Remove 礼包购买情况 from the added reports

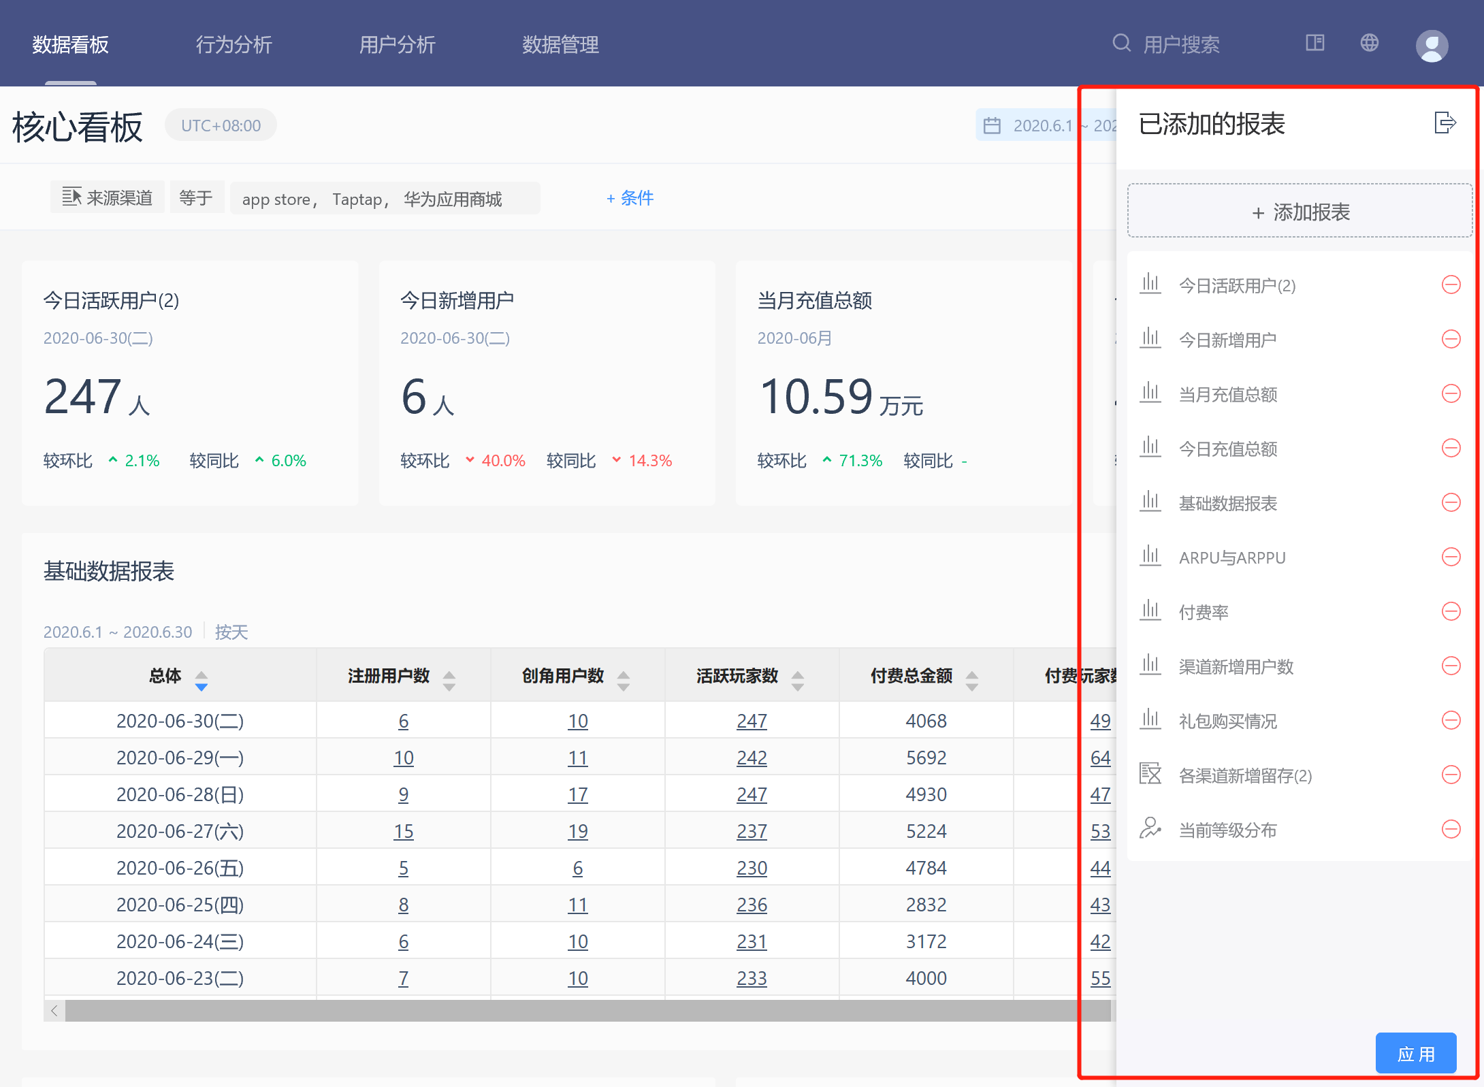pyautogui.click(x=1451, y=721)
